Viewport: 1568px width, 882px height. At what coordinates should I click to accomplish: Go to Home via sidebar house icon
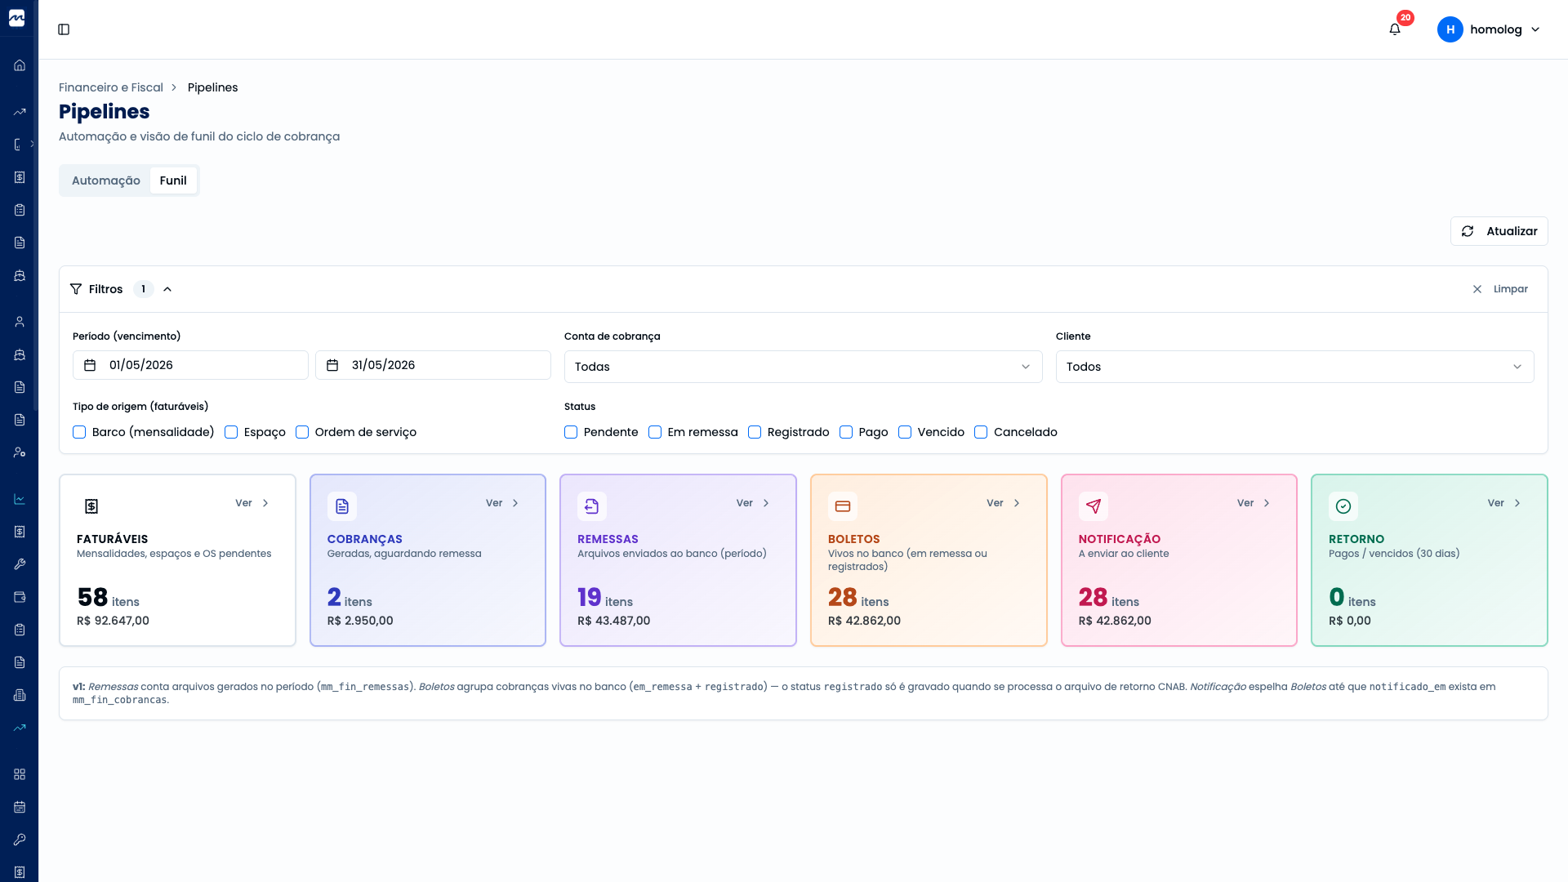[20, 65]
